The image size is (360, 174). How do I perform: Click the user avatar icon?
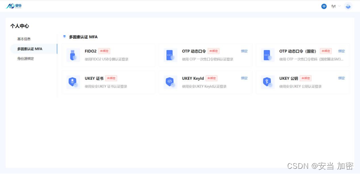(348, 6)
